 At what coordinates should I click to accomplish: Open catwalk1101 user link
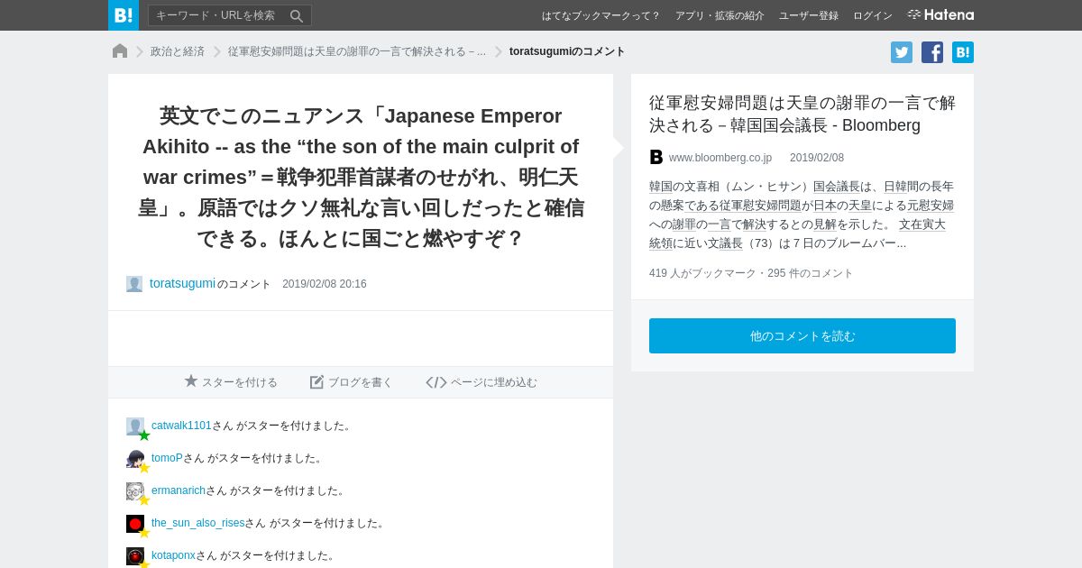181,426
